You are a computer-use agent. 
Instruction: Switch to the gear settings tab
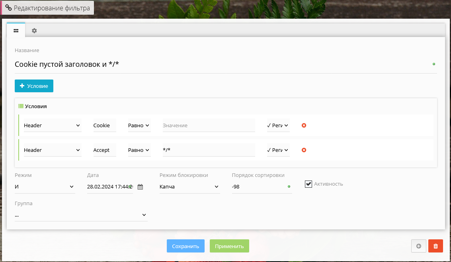point(34,31)
